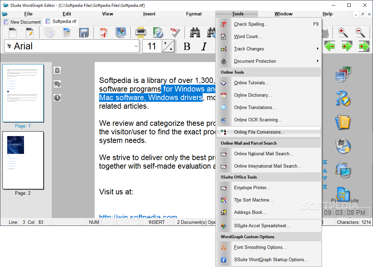The image size is (373, 267).
Task: Open the Help menu
Action: pos(327,14)
